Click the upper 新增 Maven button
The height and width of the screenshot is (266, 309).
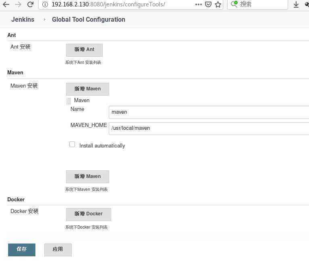[x=87, y=89]
